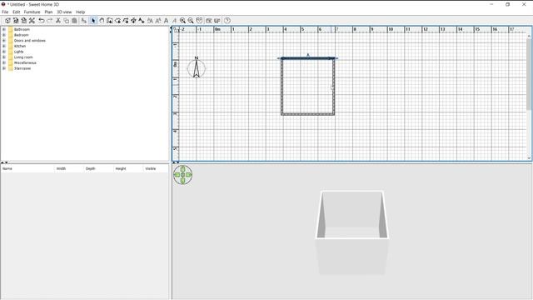Toggle italic text style icon

click(x=174, y=21)
